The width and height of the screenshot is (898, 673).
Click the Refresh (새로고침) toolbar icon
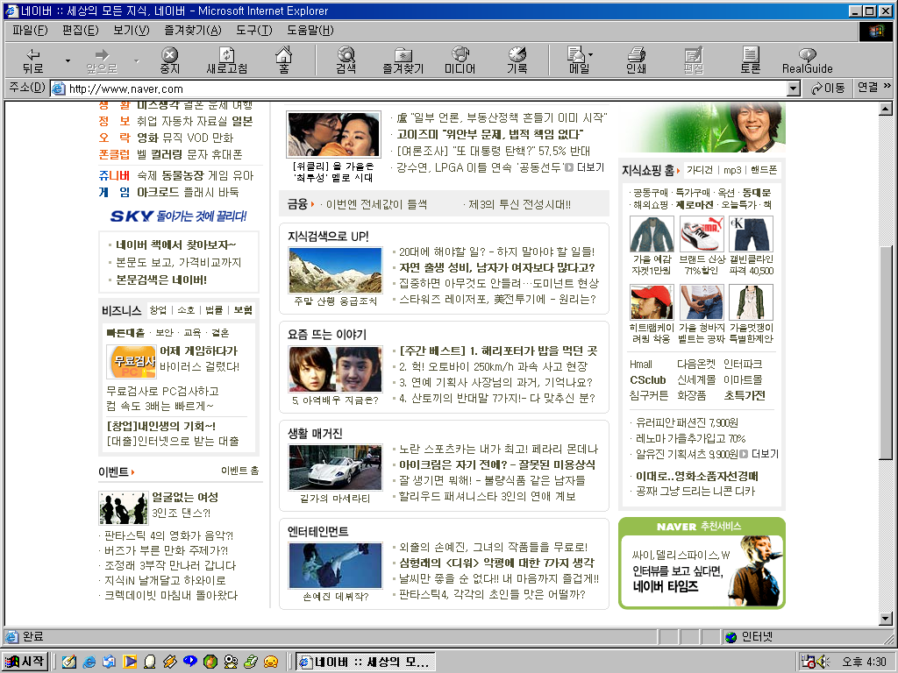pos(227,60)
